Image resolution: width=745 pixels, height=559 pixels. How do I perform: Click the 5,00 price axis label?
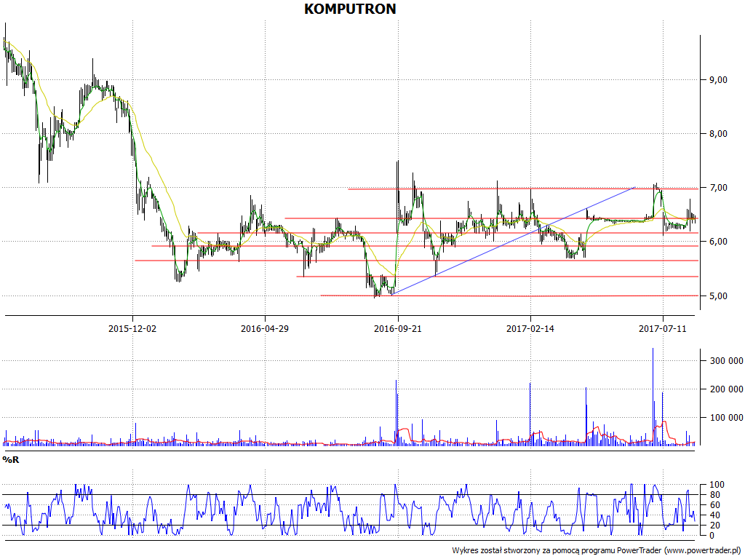click(718, 296)
